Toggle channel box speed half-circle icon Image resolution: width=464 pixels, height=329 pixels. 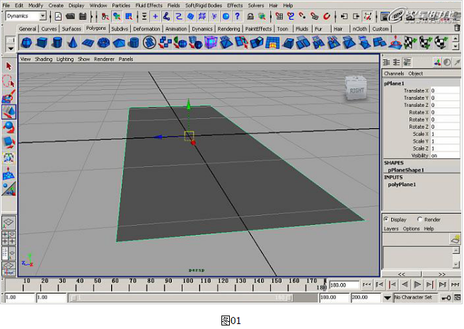[x=447, y=62]
